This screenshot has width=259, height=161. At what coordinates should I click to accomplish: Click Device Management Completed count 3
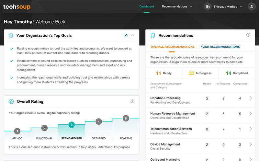[x=240, y=145]
